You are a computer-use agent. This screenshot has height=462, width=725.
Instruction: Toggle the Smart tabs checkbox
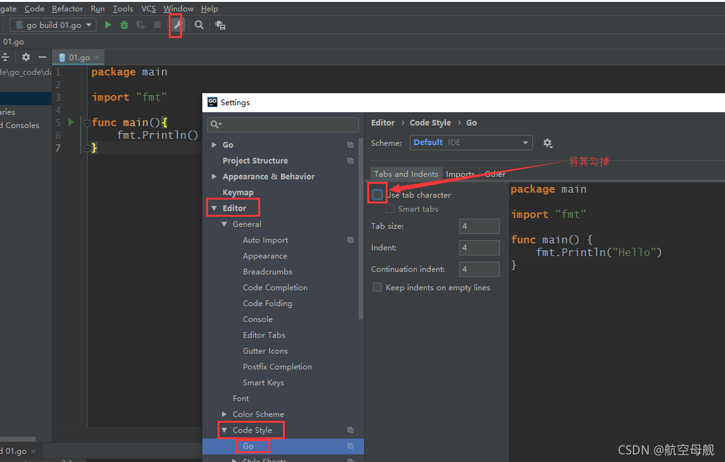point(390,209)
